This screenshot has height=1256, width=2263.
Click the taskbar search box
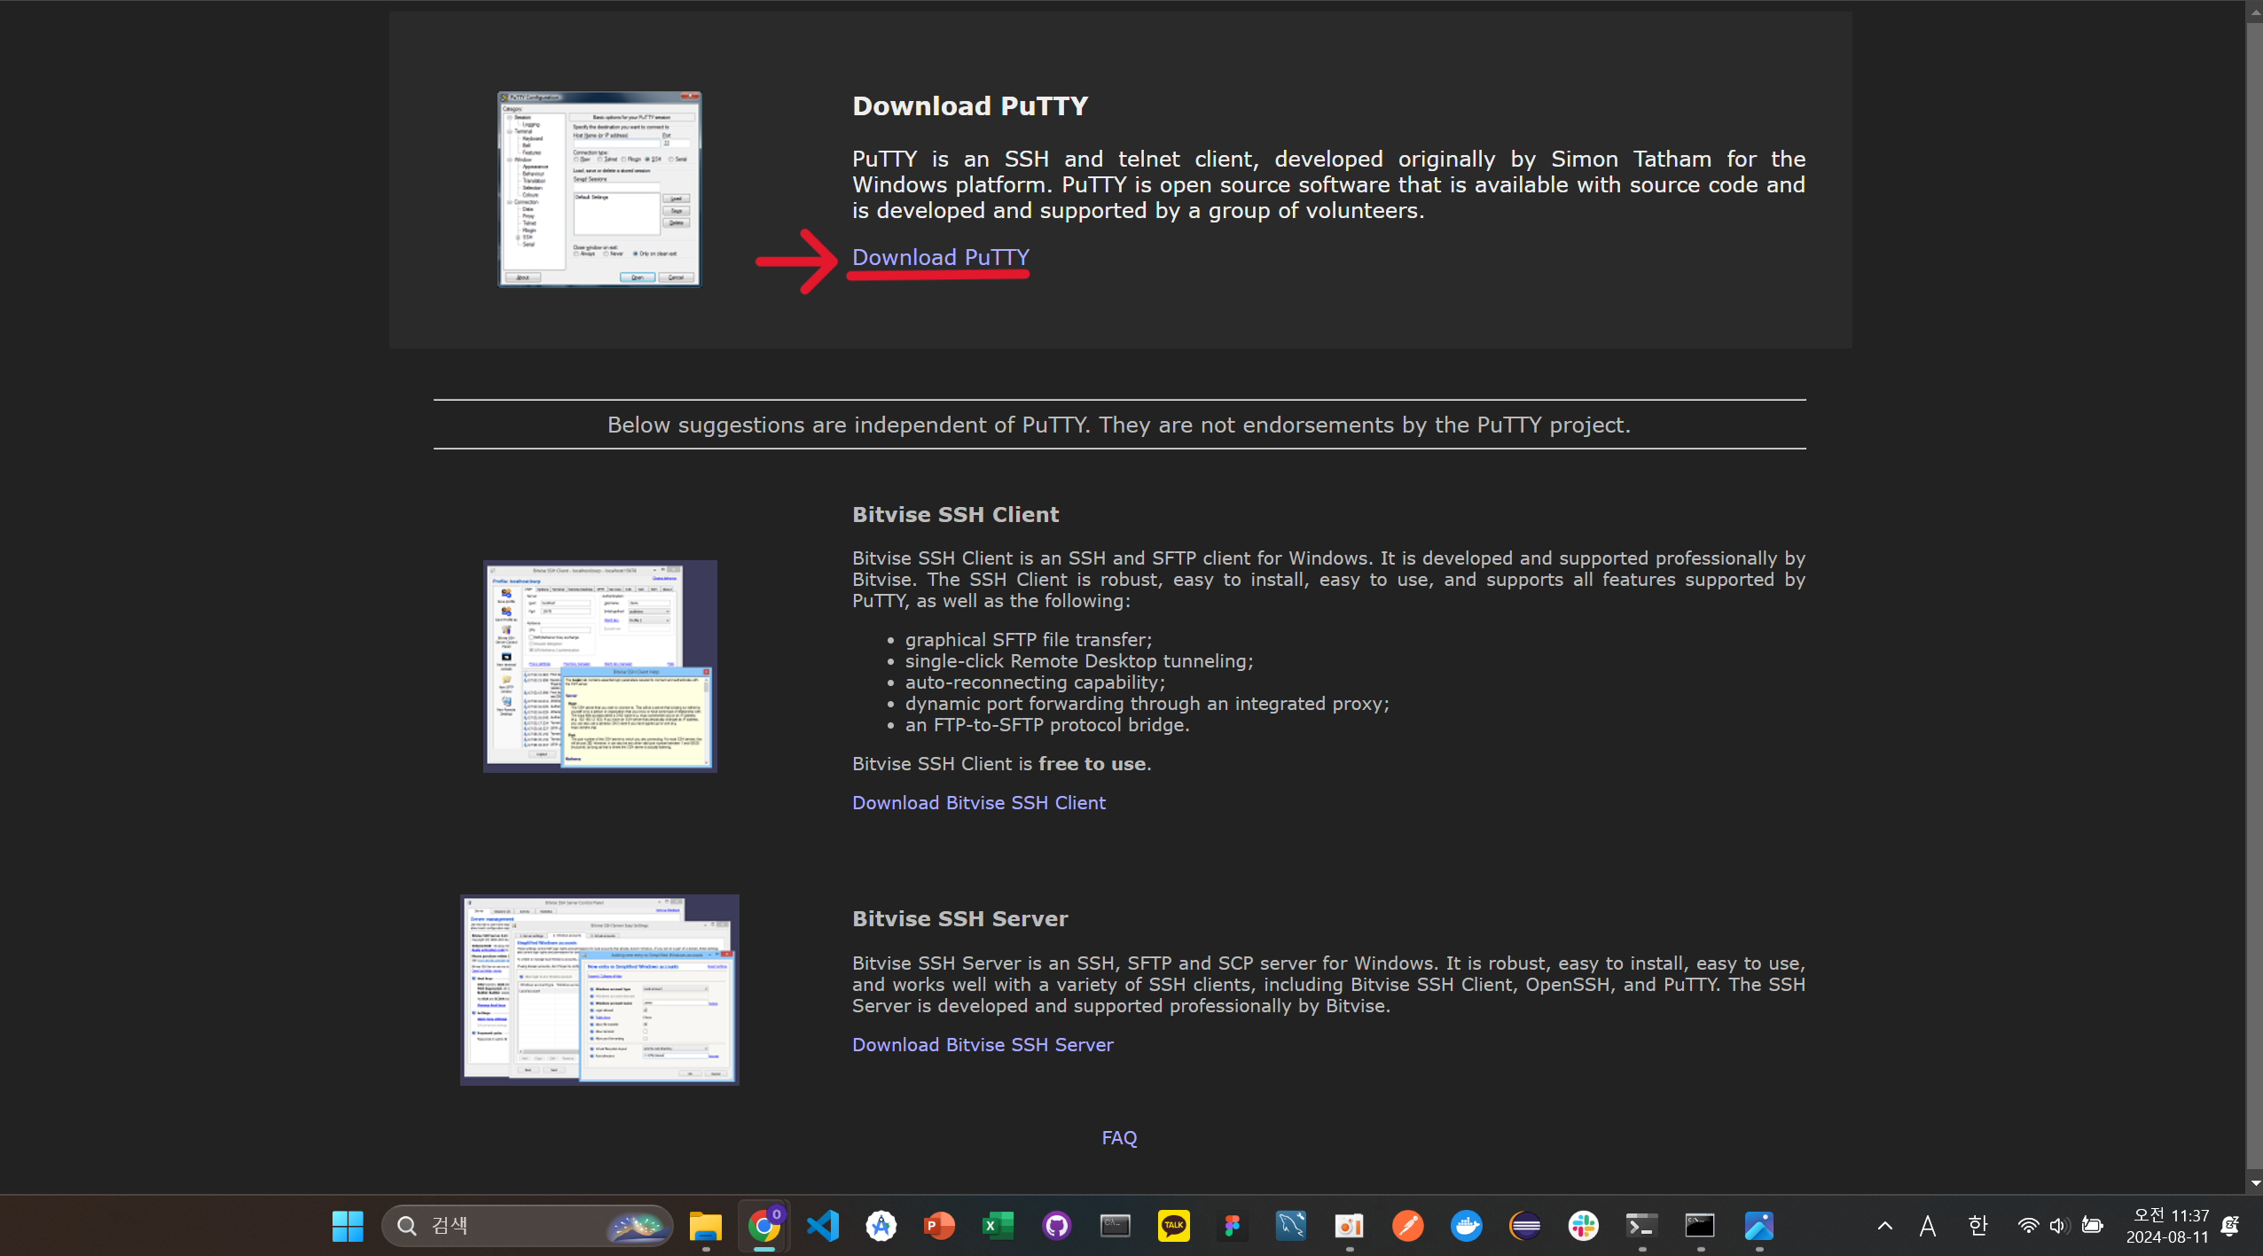(x=528, y=1226)
